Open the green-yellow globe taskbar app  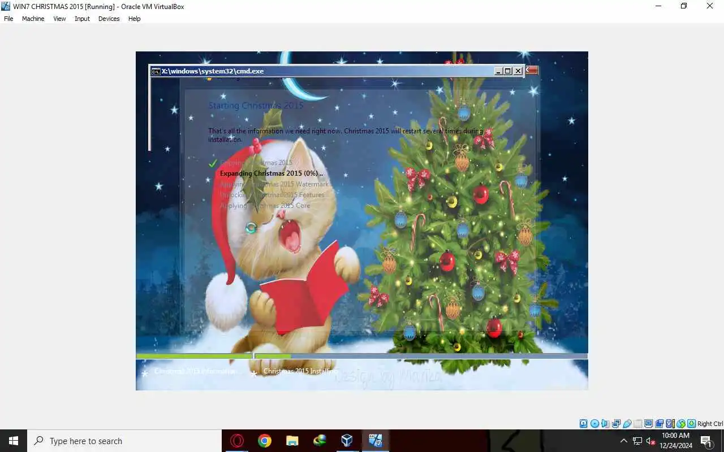coord(320,441)
